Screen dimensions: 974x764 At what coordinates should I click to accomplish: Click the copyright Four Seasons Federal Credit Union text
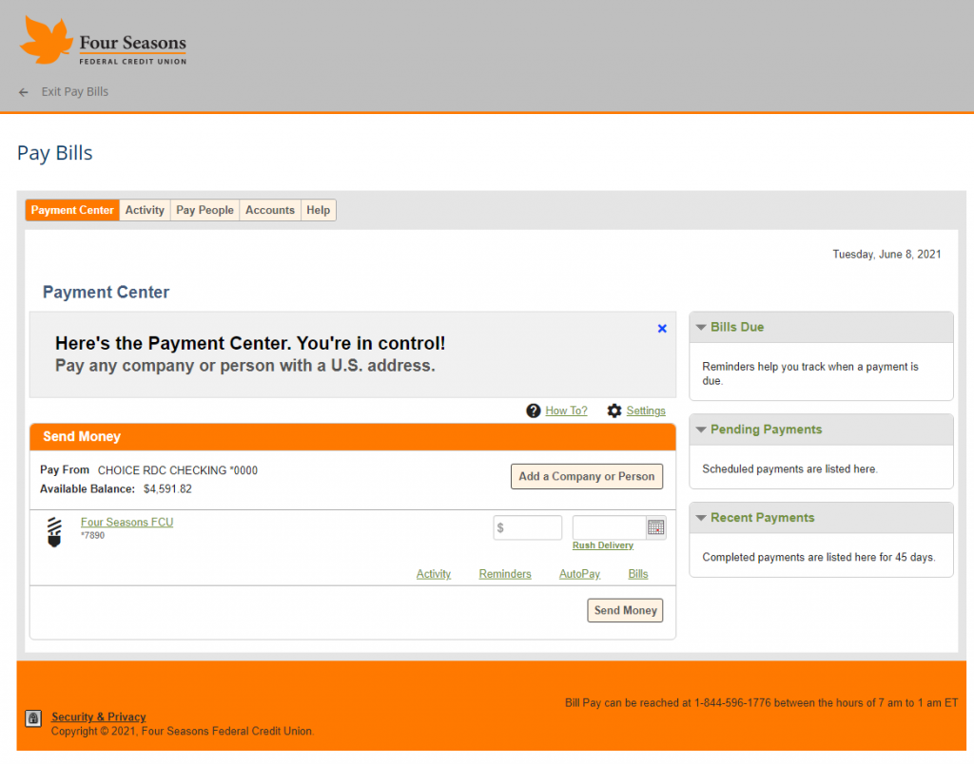(x=183, y=732)
